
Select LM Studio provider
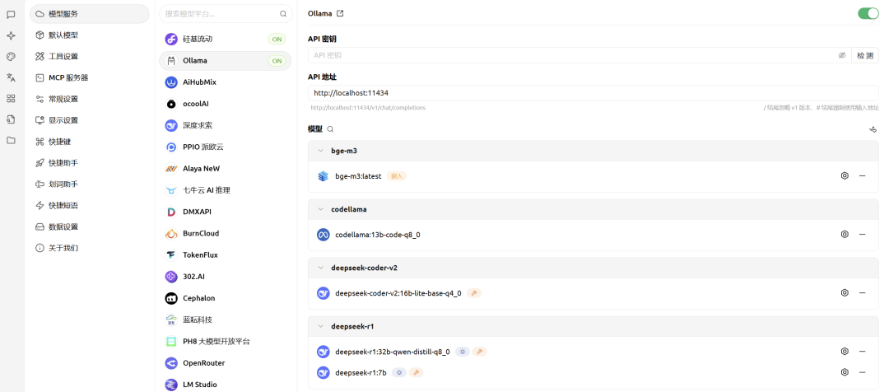coord(225,385)
